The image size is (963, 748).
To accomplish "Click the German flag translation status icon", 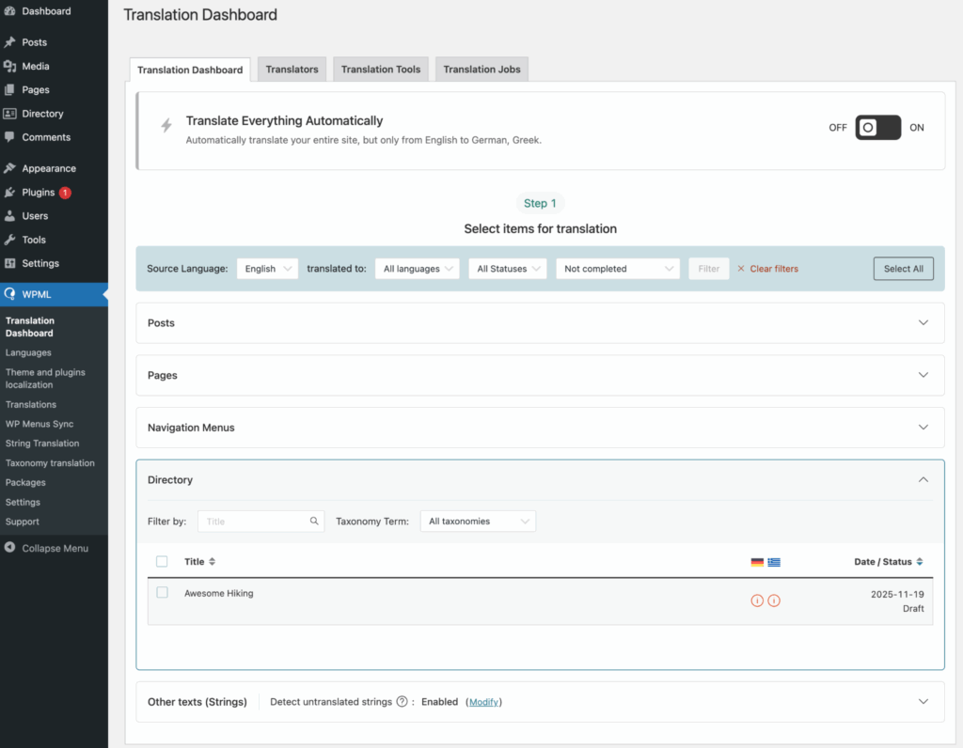I will point(757,562).
